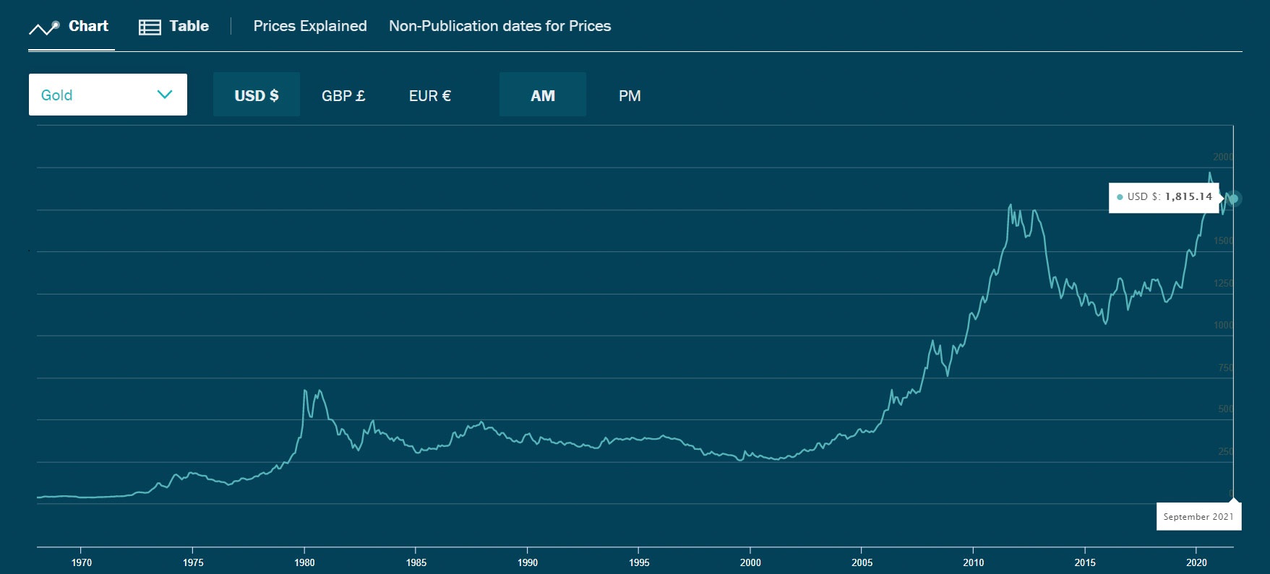Click the 2000 axis label
The image size is (1270, 574).
pyautogui.click(x=750, y=562)
